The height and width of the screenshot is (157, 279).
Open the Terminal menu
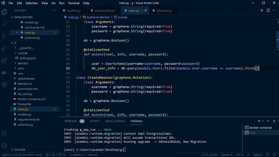[74, 3]
